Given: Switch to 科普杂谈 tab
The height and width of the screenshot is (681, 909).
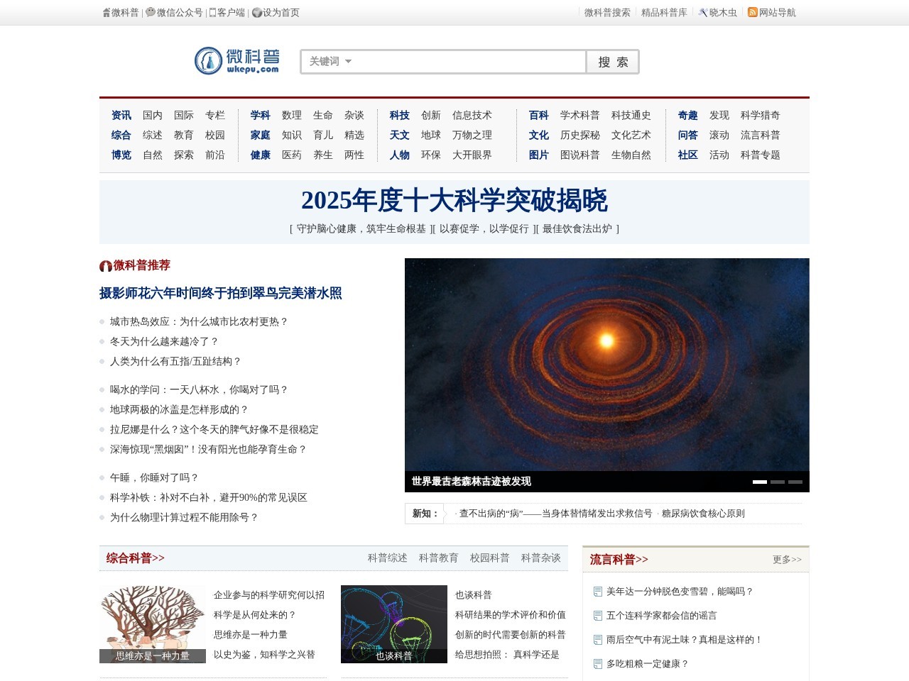Looking at the screenshot, I should click(541, 558).
